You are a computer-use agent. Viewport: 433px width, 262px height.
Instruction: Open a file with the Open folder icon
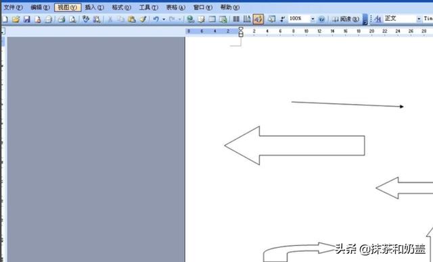pos(16,19)
